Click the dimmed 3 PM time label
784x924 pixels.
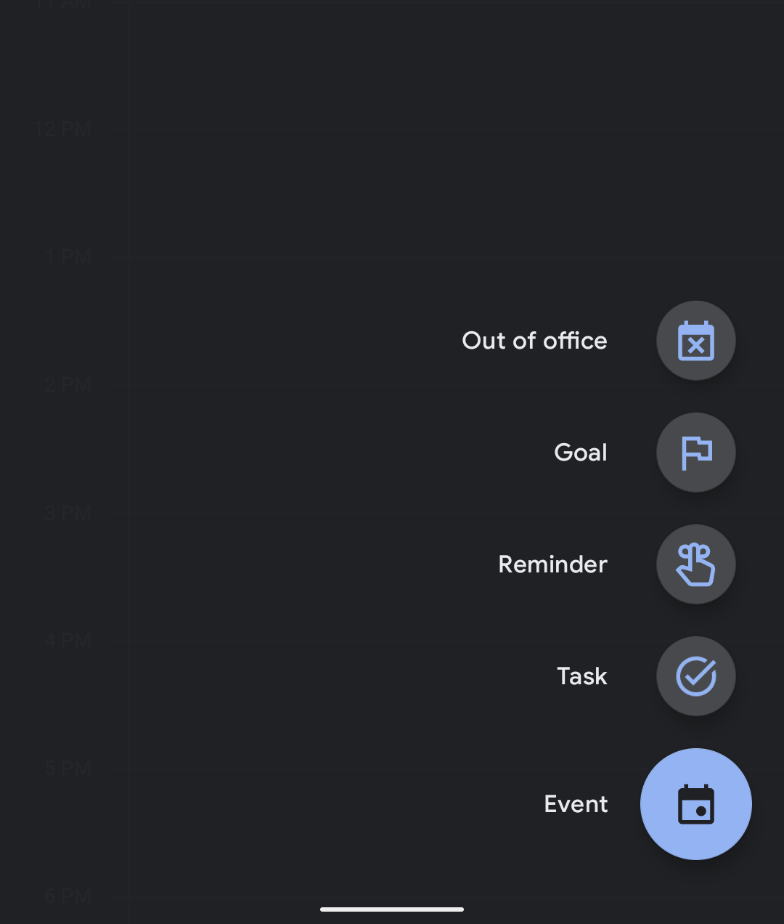68,514
